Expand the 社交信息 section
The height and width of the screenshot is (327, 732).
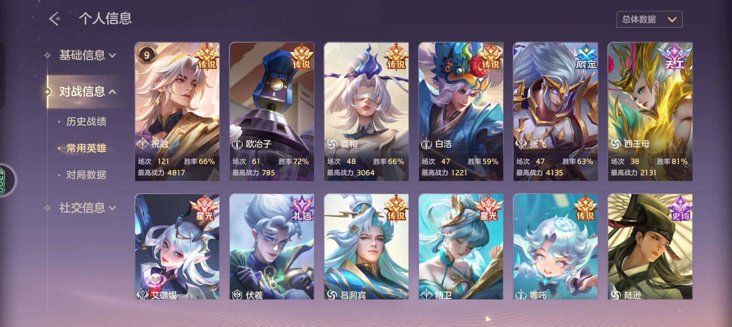point(87,208)
